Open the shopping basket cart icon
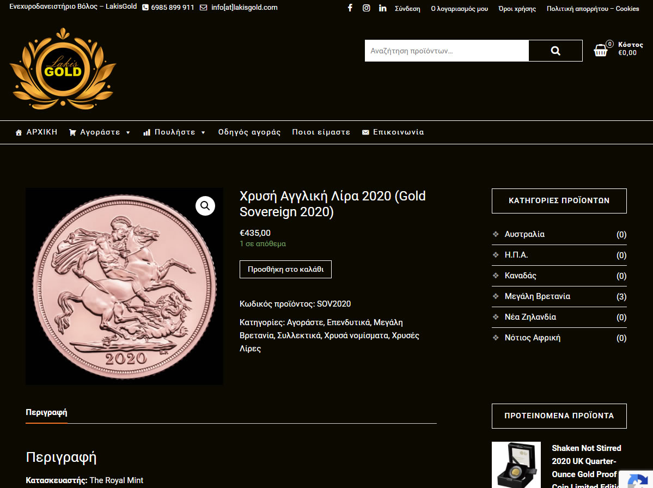The width and height of the screenshot is (653, 488). (x=600, y=51)
